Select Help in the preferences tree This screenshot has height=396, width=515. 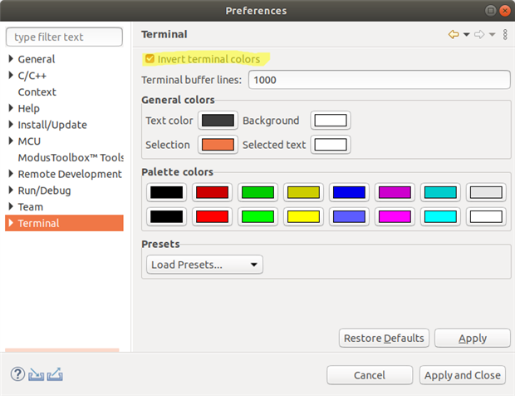pos(28,108)
